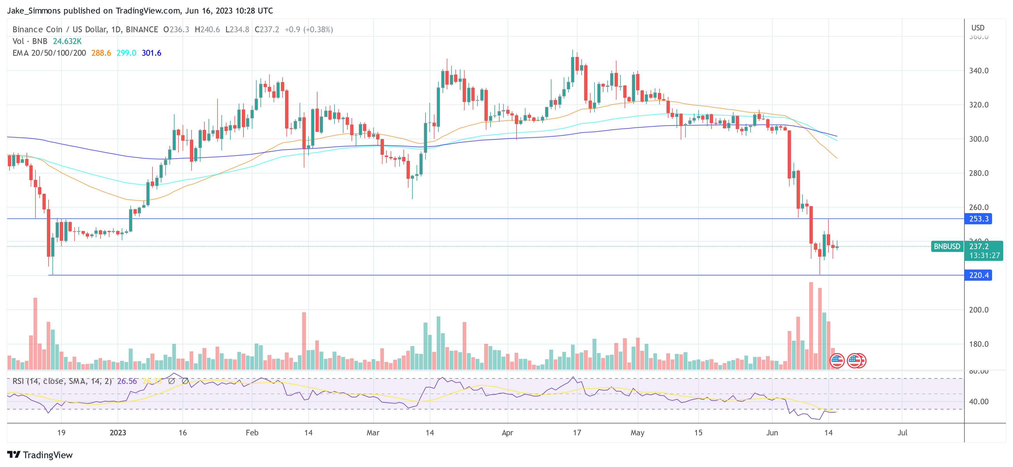This screenshot has height=467, width=1013.
Task: Click the 260.0 price axis label
Action: (978, 207)
